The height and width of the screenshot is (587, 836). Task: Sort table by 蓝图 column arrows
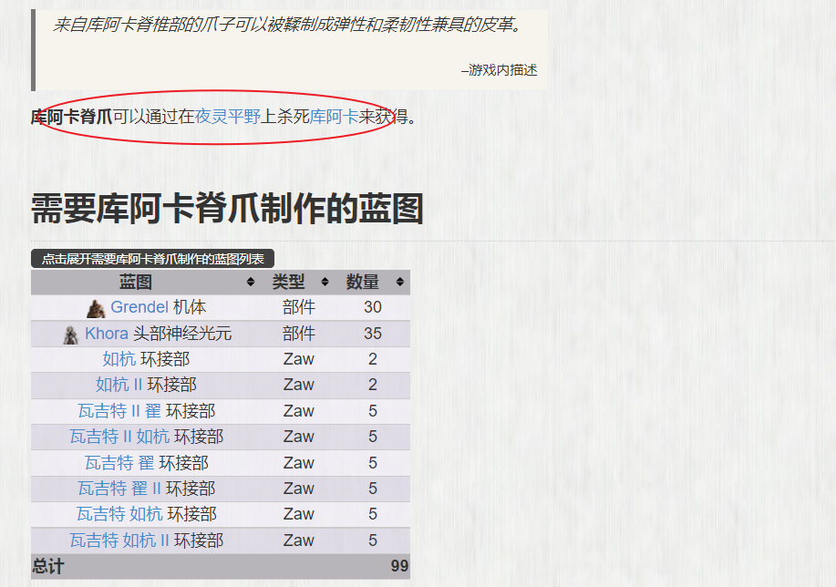(x=251, y=282)
